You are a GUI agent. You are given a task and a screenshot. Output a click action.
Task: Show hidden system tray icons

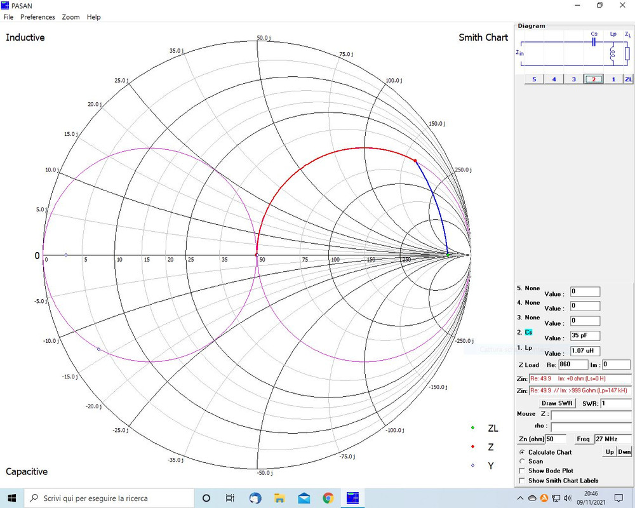[521, 498]
